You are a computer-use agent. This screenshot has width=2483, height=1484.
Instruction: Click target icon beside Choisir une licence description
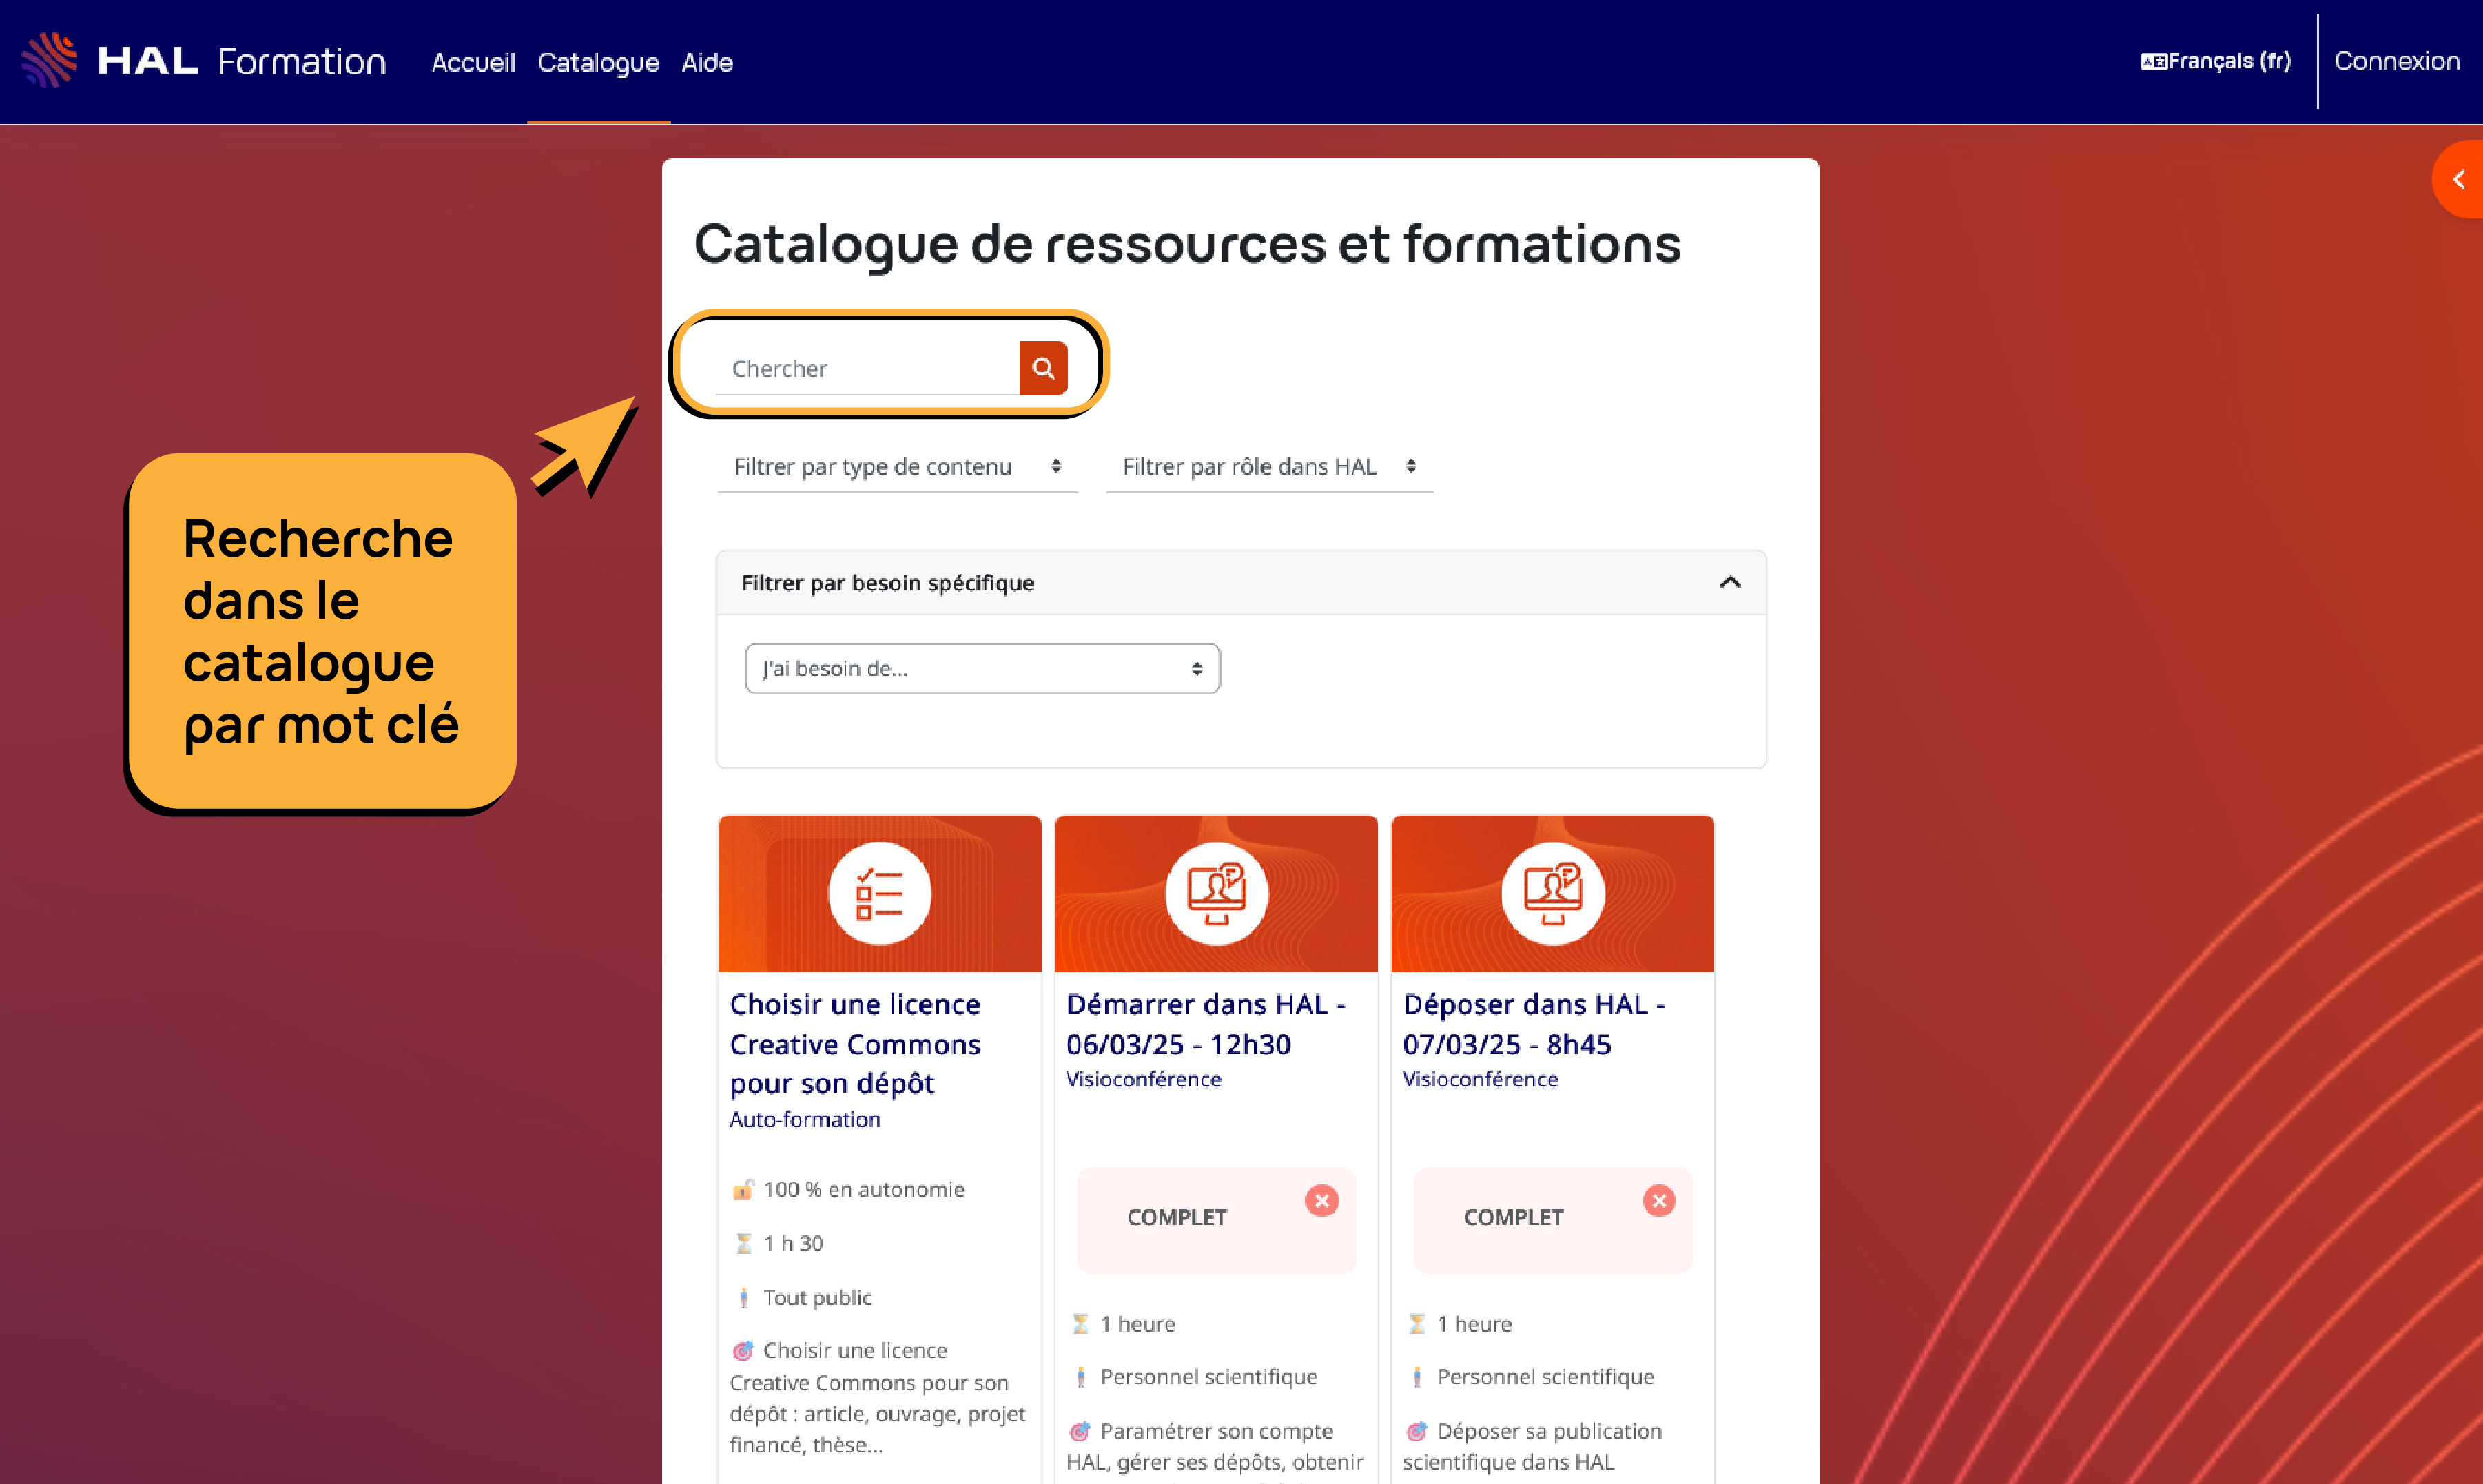tap(743, 1350)
